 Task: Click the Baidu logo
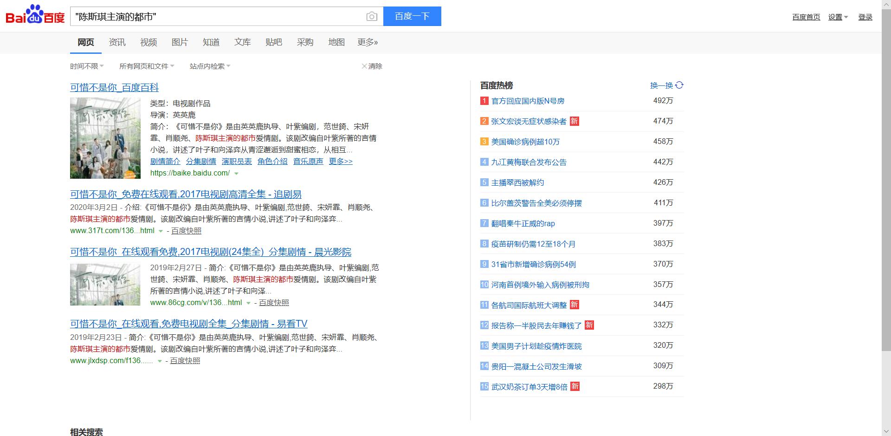pos(33,15)
